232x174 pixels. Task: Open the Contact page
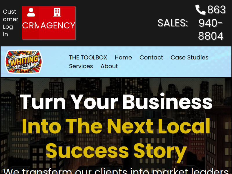(x=151, y=57)
